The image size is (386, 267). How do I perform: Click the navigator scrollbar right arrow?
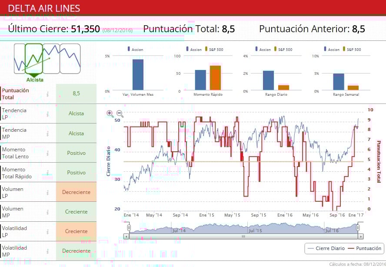pyautogui.click(x=361, y=237)
